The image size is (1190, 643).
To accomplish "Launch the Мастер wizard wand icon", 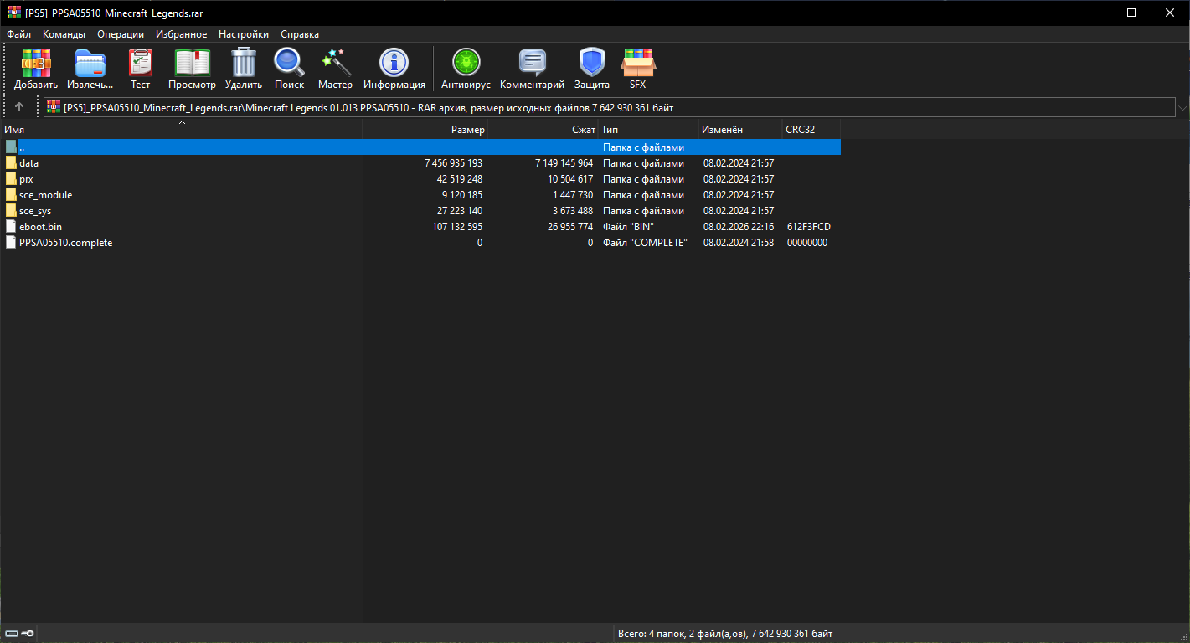I will click(x=335, y=64).
